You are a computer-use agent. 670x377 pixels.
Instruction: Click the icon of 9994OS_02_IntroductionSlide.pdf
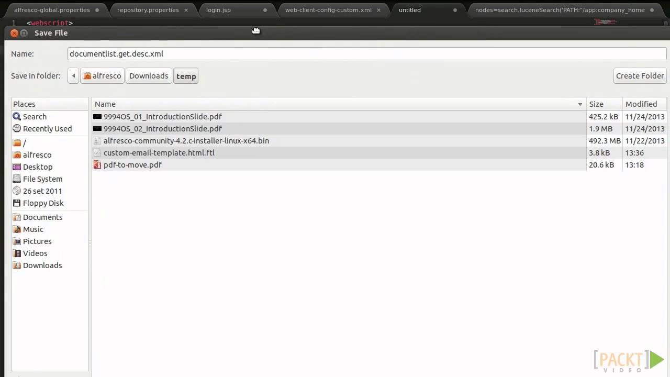97,129
